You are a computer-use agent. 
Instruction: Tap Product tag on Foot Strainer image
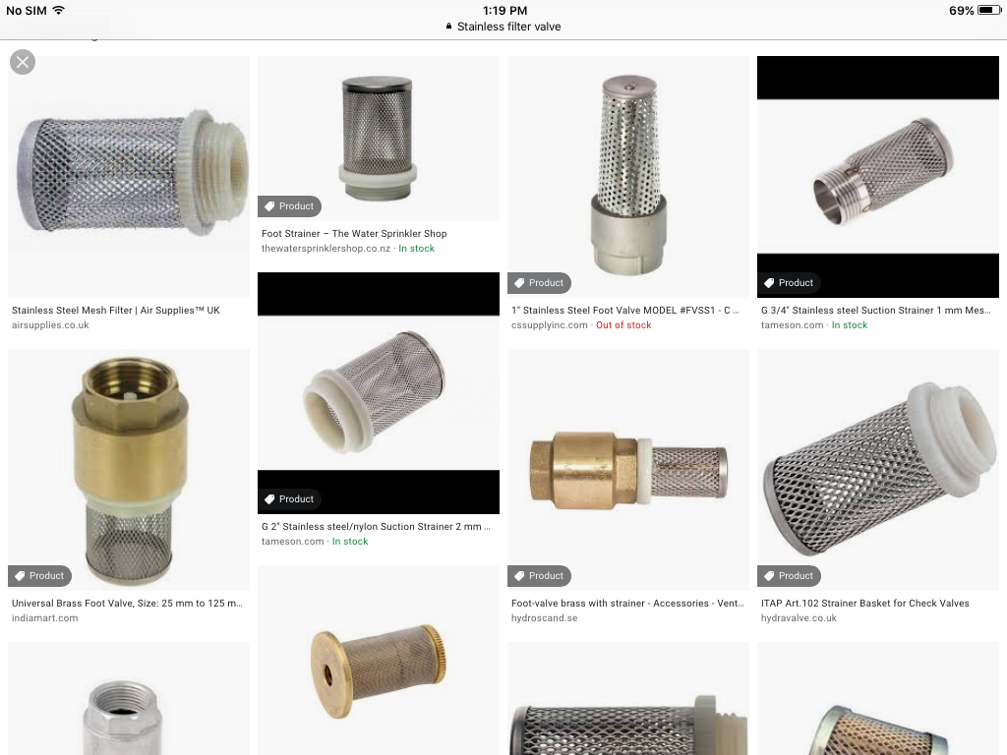tap(290, 206)
